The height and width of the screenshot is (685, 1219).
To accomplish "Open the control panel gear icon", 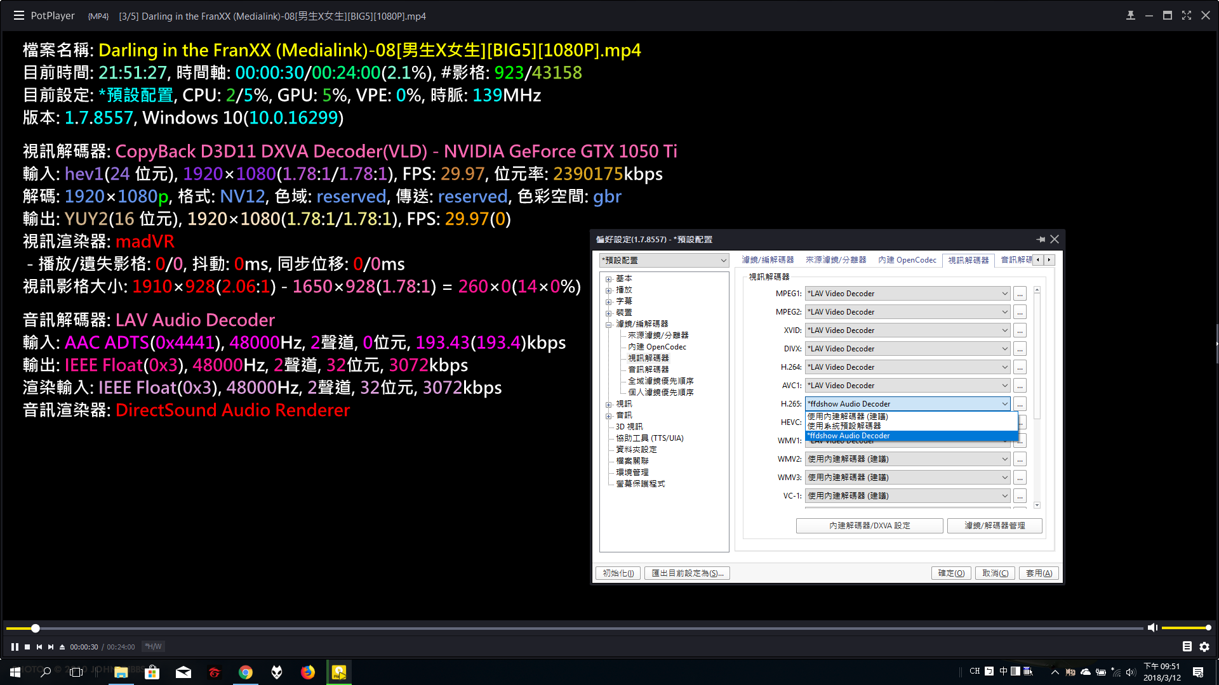I will 1204,646.
